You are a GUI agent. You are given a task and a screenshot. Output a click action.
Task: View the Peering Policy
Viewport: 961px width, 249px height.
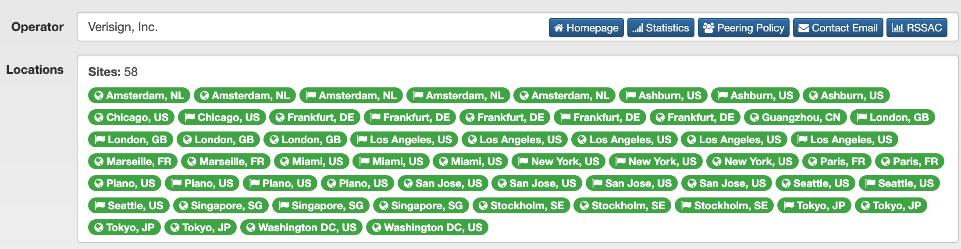tap(743, 28)
